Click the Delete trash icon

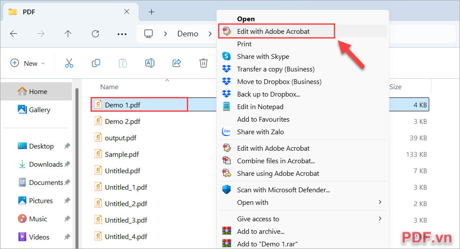click(203, 63)
